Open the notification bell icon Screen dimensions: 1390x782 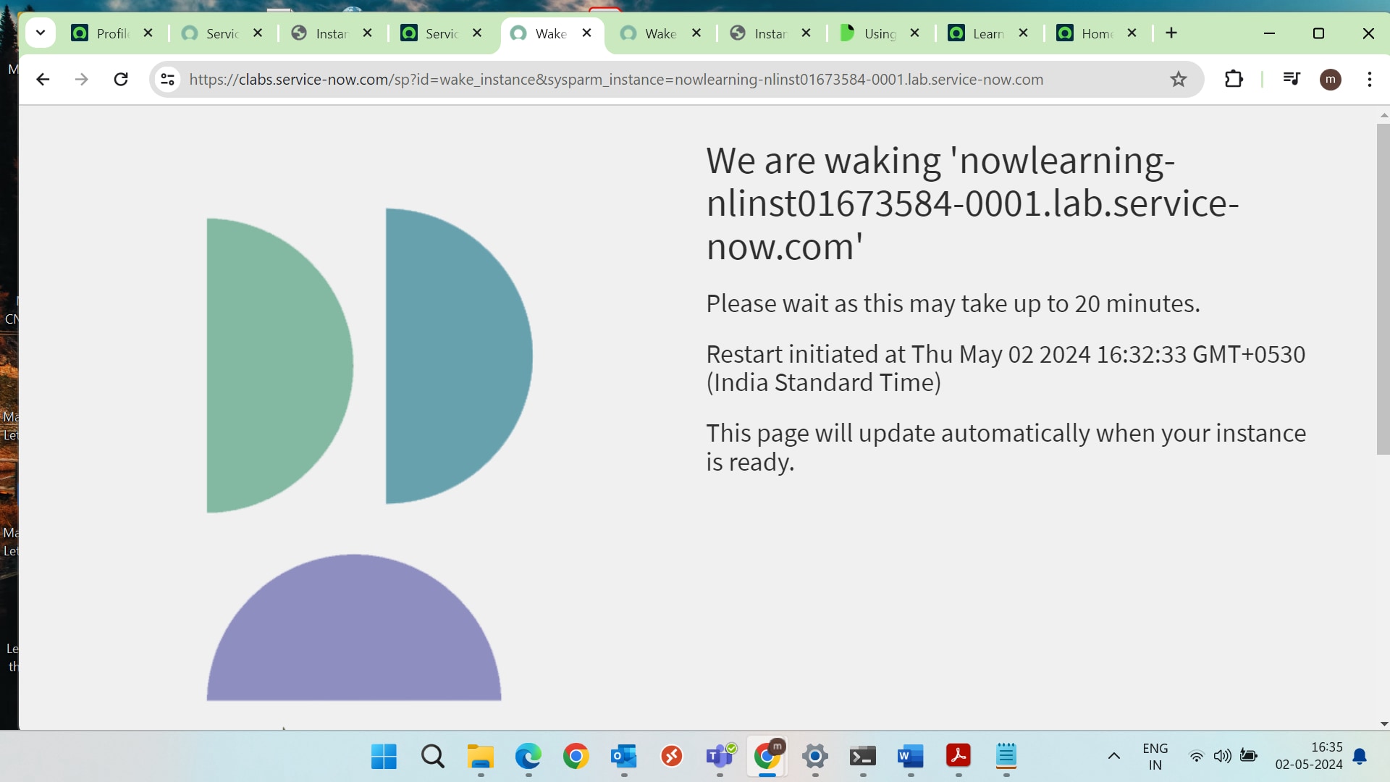[1360, 757]
